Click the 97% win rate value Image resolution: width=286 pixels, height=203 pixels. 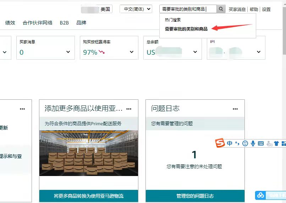pyautogui.click(x=90, y=52)
